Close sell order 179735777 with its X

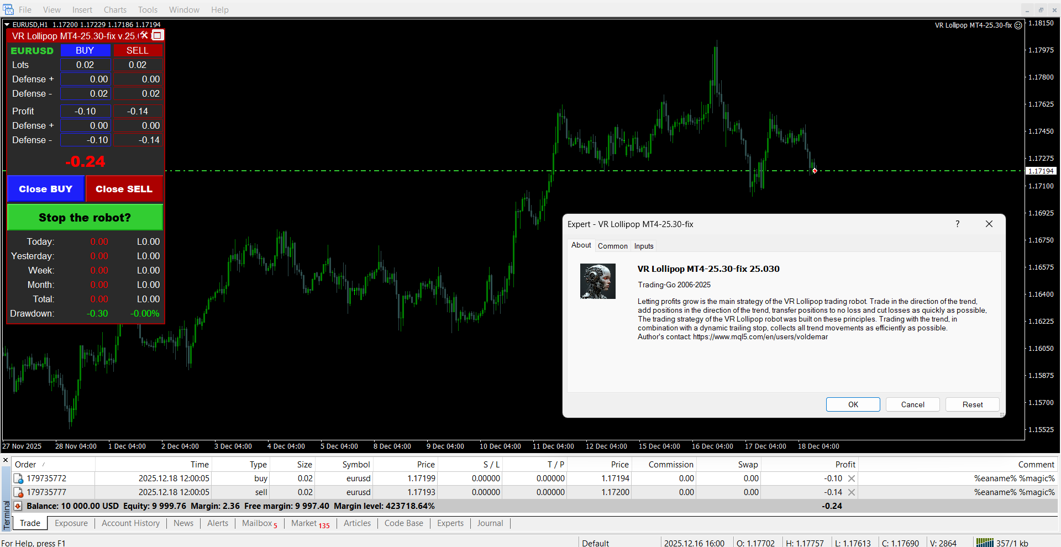point(852,492)
